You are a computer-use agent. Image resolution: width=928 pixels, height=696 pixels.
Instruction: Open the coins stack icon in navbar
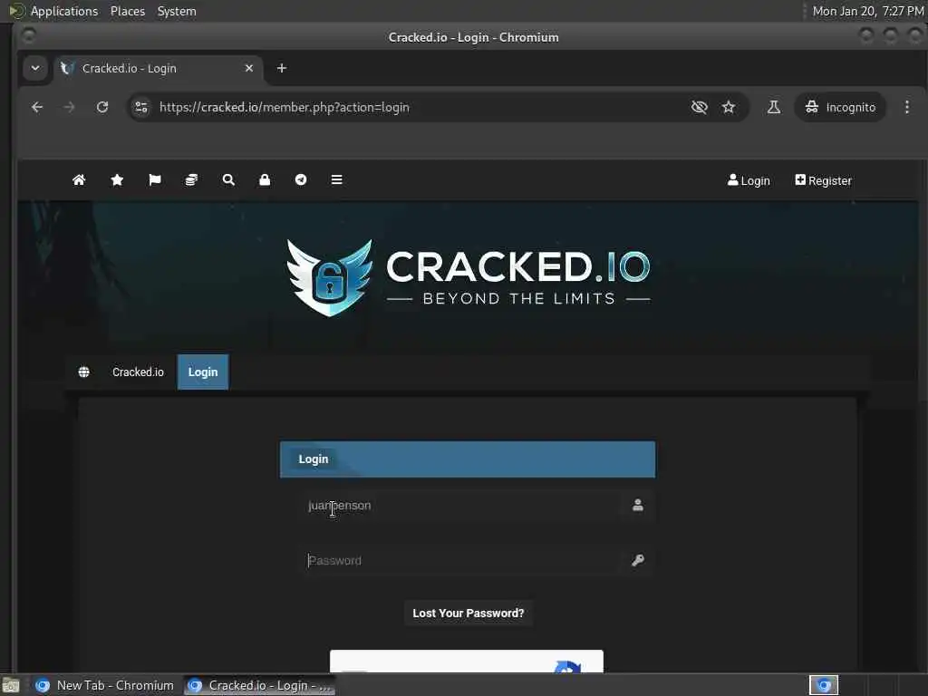191,180
